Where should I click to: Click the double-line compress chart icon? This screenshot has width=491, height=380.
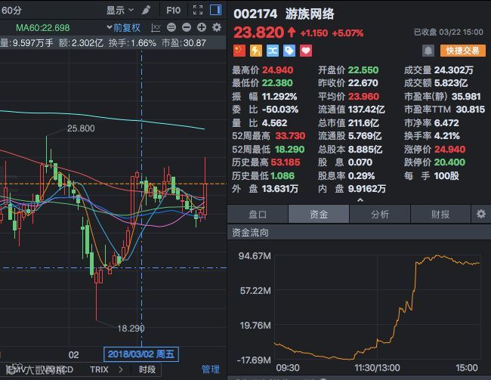coord(171,27)
